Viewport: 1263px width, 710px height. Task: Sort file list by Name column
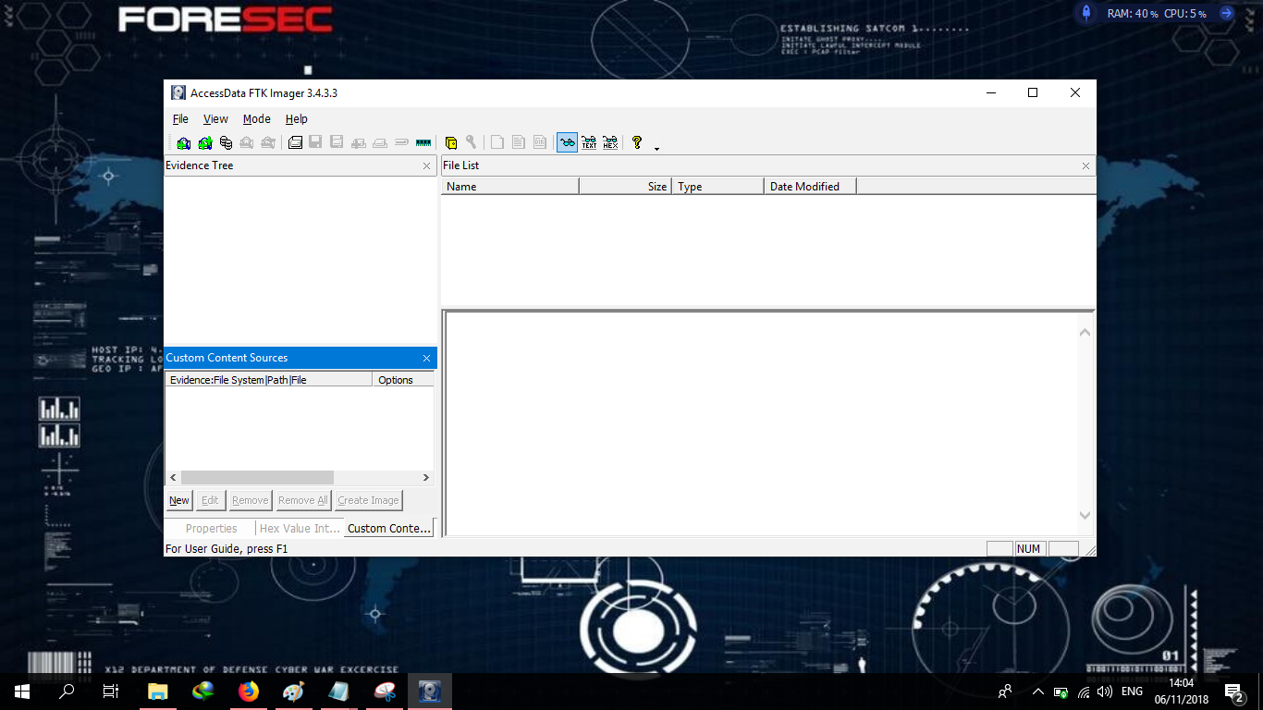click(x=510, y=187)
